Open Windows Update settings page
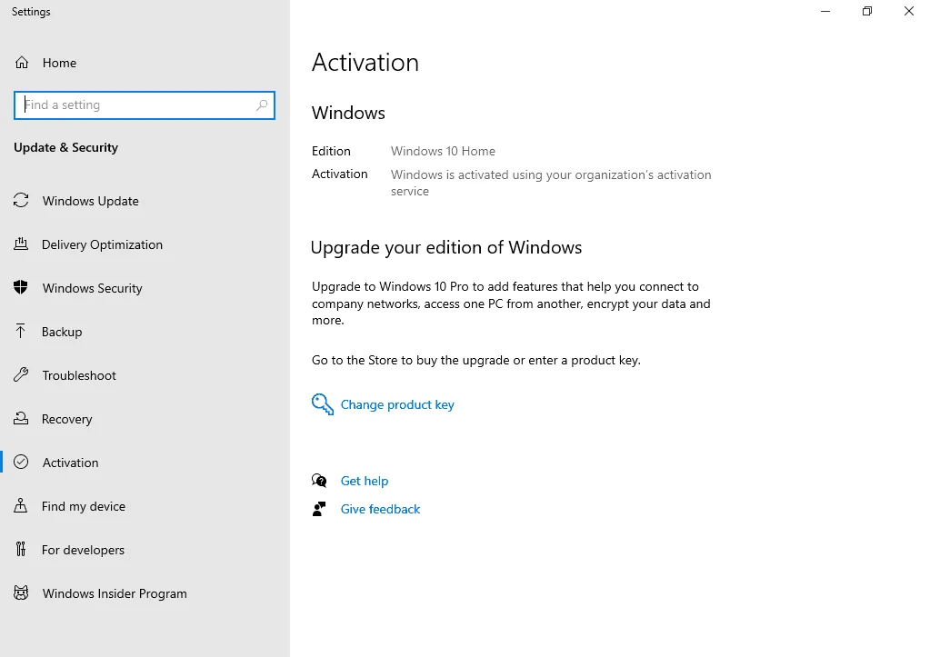 click(145, 201)
